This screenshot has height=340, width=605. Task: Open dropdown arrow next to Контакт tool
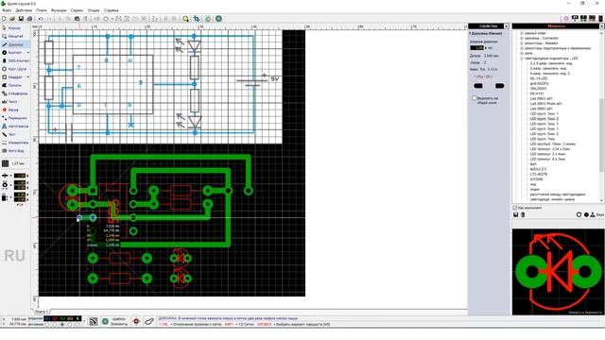click(28, 53)
